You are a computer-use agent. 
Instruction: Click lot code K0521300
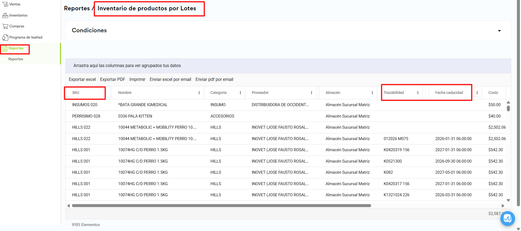393,161
